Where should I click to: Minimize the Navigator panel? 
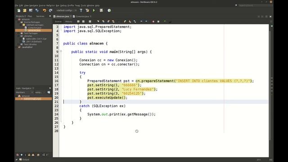point(50,88)
